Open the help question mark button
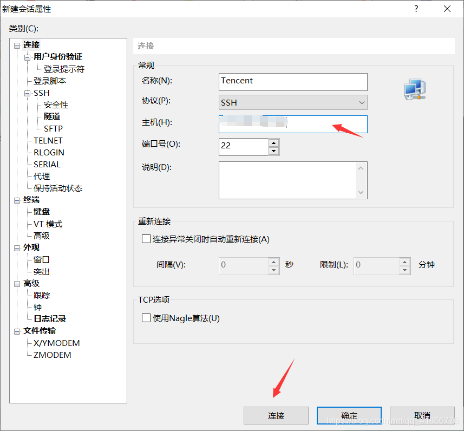The image size is (464, 431). (x=416, y=9)
